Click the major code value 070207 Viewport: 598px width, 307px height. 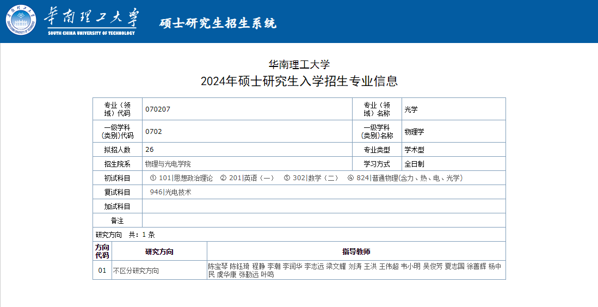coord(157,109)
